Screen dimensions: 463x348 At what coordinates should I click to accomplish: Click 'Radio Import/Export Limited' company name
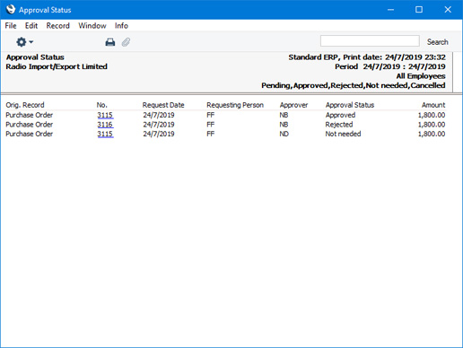(57, 66)
